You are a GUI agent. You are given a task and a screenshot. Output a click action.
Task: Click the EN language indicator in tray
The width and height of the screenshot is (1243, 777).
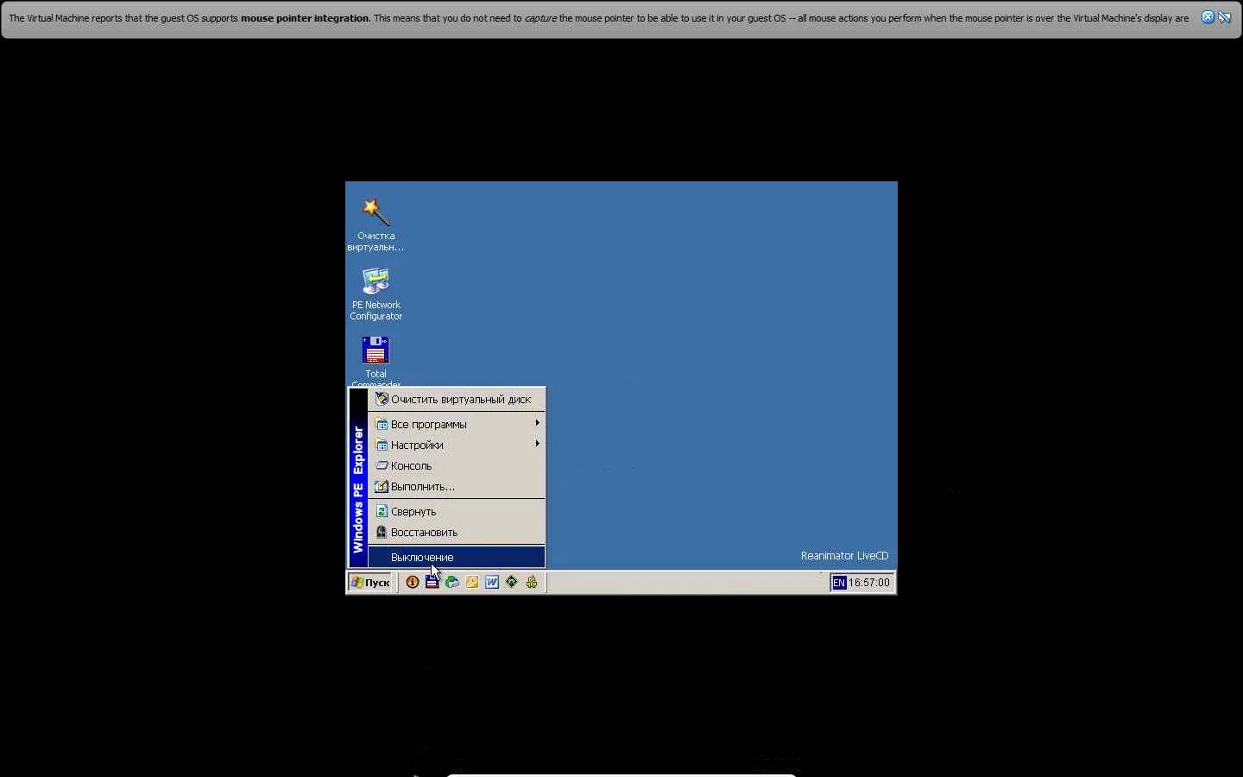pyautogui.click(x=839, y=583)
